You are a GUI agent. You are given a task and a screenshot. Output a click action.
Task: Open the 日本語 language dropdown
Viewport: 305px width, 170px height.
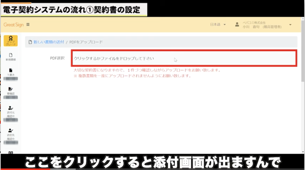pyautogui.click(x=218, y=25)
